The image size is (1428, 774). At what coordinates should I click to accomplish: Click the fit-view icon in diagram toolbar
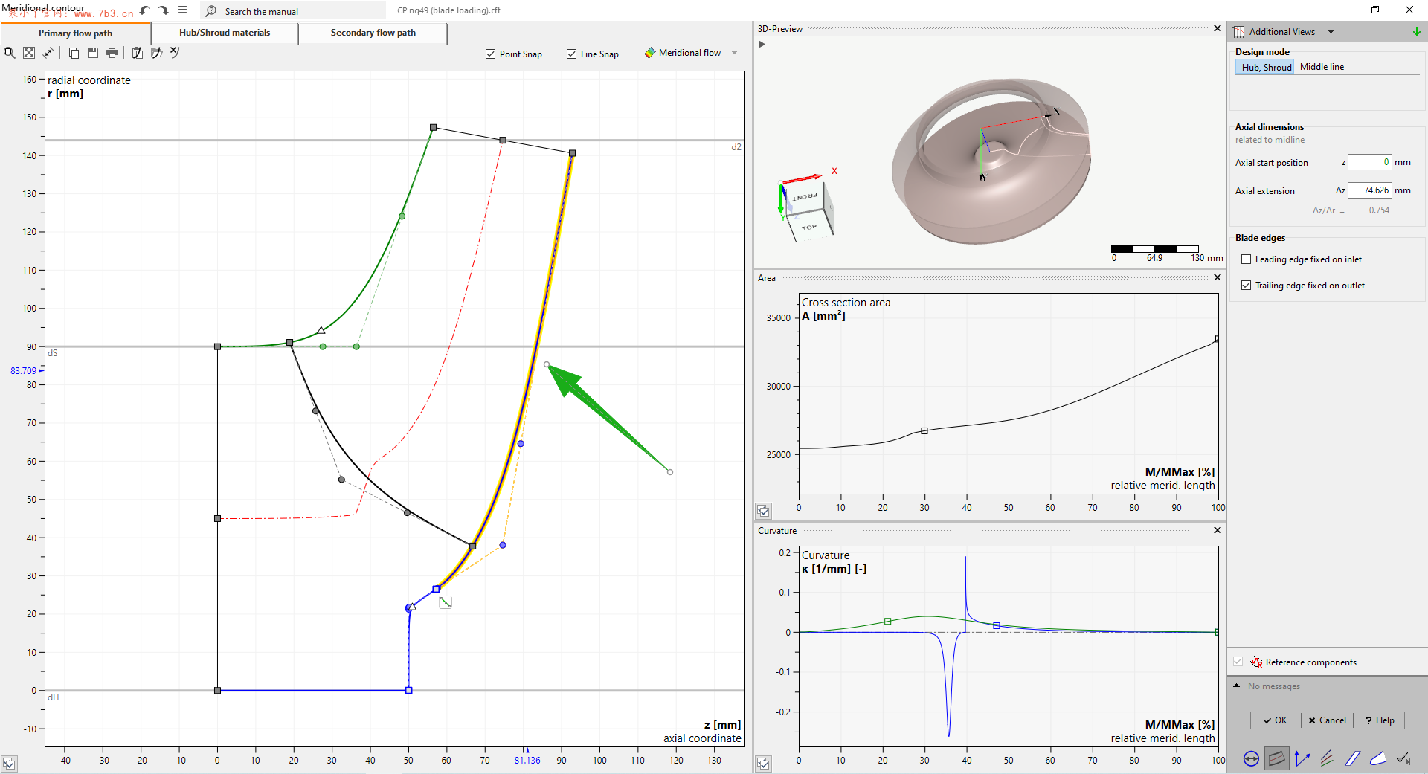29,53
